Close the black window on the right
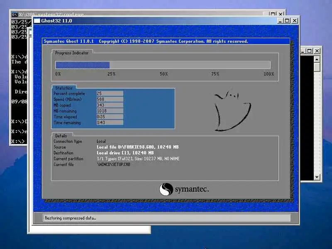The height and width of the screenshot is (249, 332). 317,51
